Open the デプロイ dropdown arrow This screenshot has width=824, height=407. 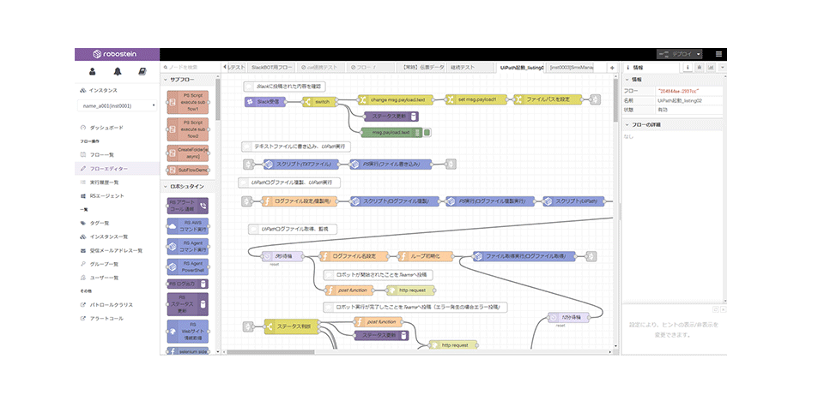[699, 54]
